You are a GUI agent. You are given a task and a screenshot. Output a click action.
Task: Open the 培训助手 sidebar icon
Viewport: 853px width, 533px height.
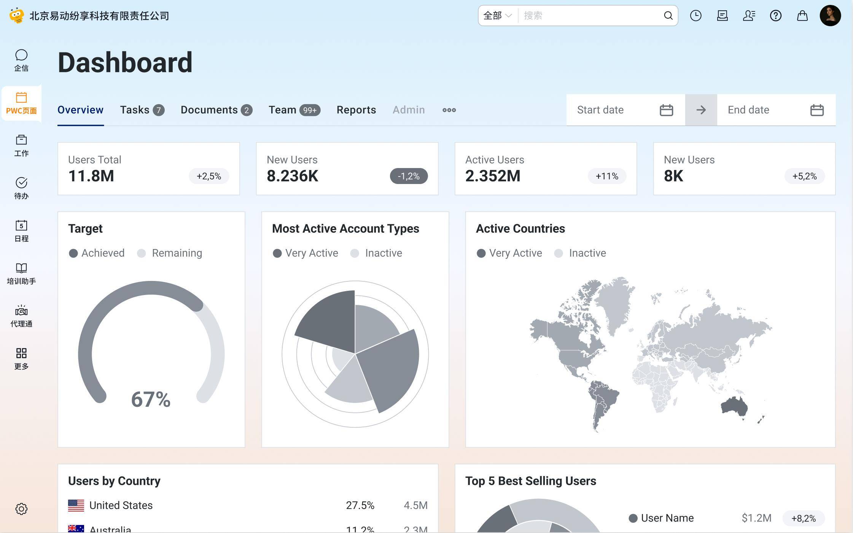(21, 274)
